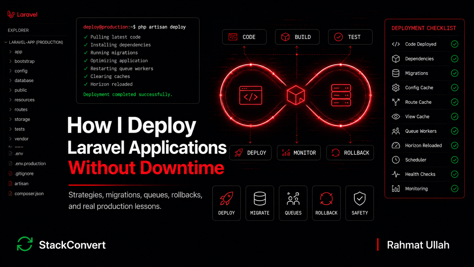
Task: Click the gear icon beside Config Cache
Action: point(396,87)
